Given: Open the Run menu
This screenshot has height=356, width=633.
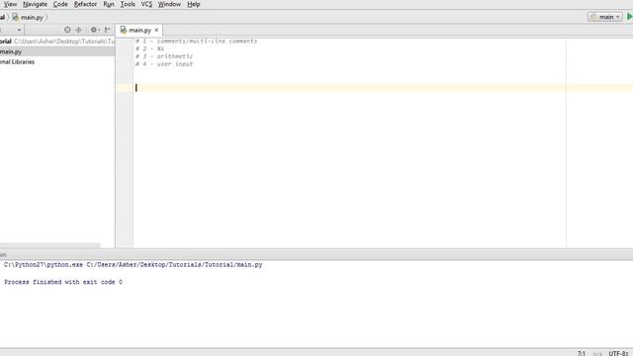Looking at the screenshot, I should click(108, 4).
